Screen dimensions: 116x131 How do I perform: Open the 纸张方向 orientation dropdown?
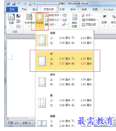53,15
